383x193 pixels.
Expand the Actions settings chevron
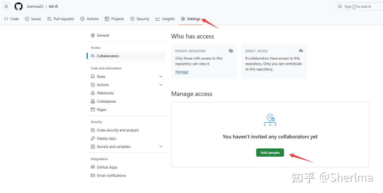pyautogui.click(x=161, y=85)
